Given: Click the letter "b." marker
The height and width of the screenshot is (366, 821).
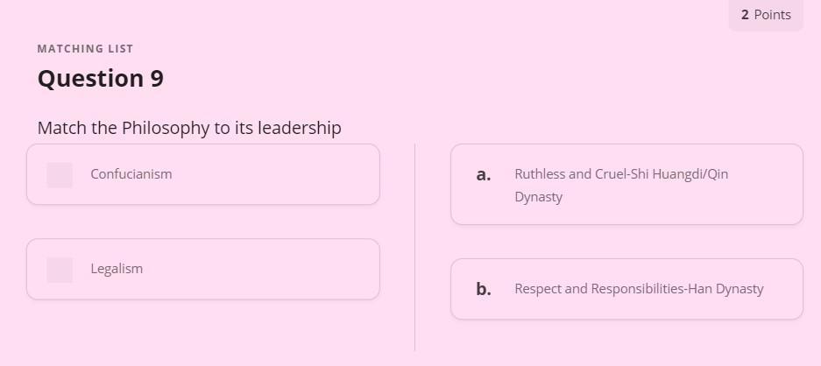Looking at the screenshot, I should (x=484, y=289).
